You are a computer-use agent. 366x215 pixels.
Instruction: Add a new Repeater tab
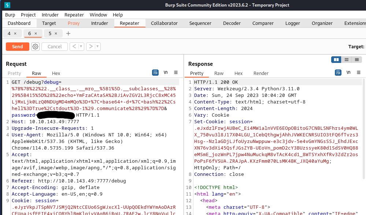[x=68, y=34]
